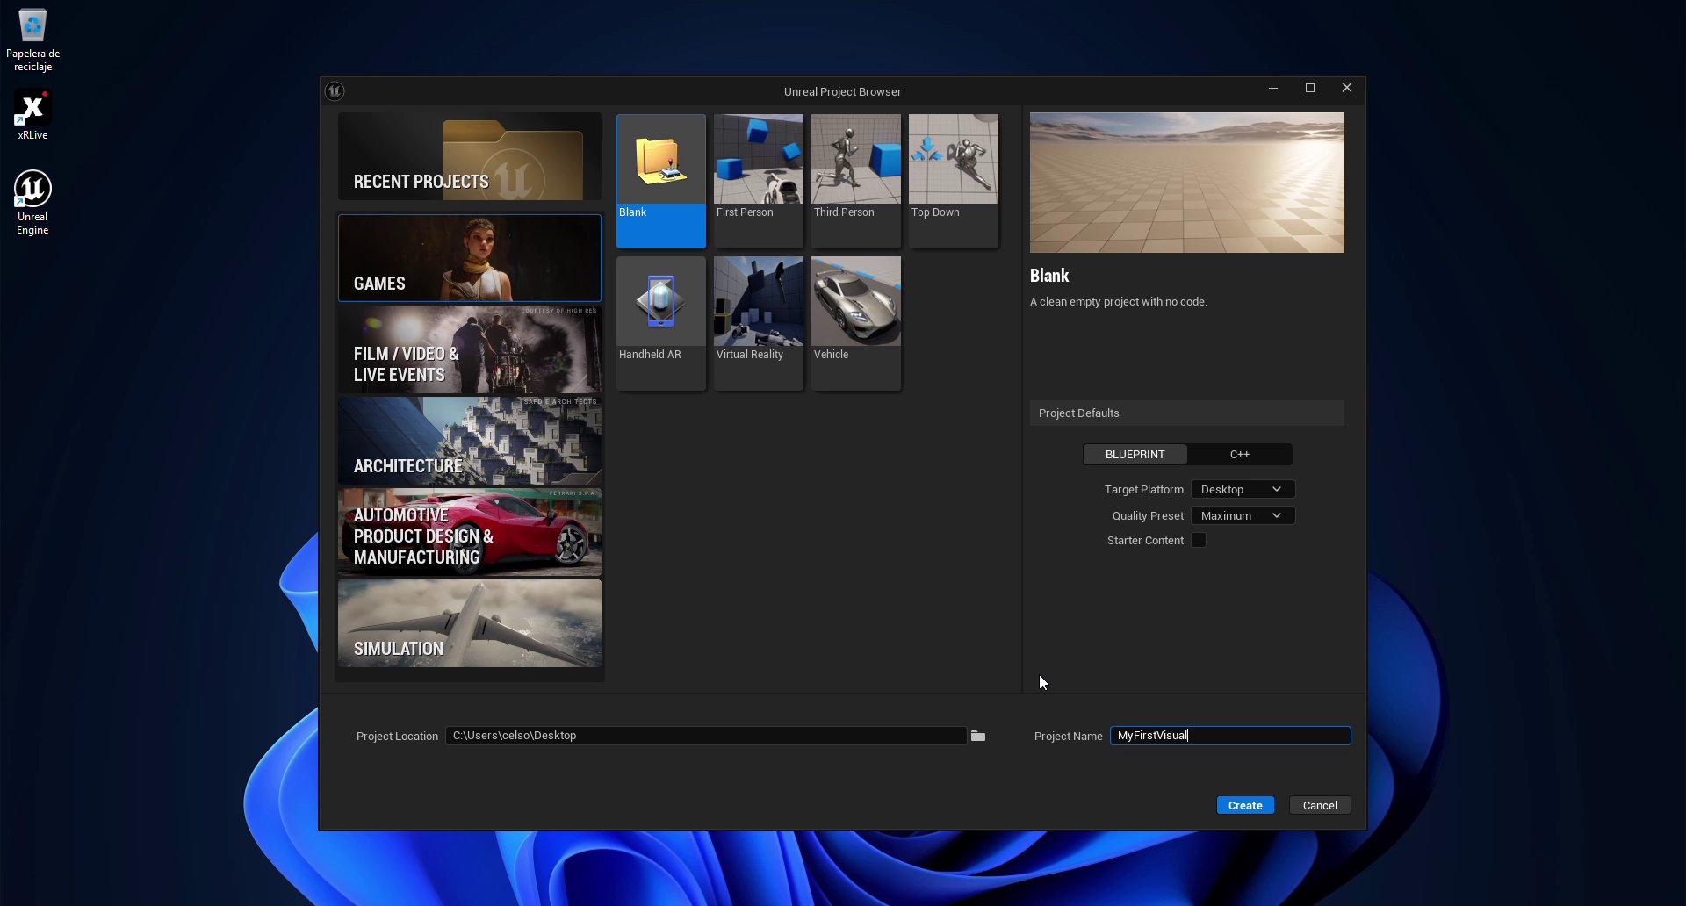Click the Unreal logo in title bar
The height and width of the screenshot is (906, 1686).
(x=335, y=90)
